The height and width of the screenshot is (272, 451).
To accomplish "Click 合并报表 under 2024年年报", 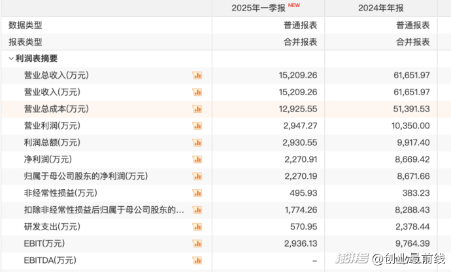I will pyautogui.click(x=412, y=42).
